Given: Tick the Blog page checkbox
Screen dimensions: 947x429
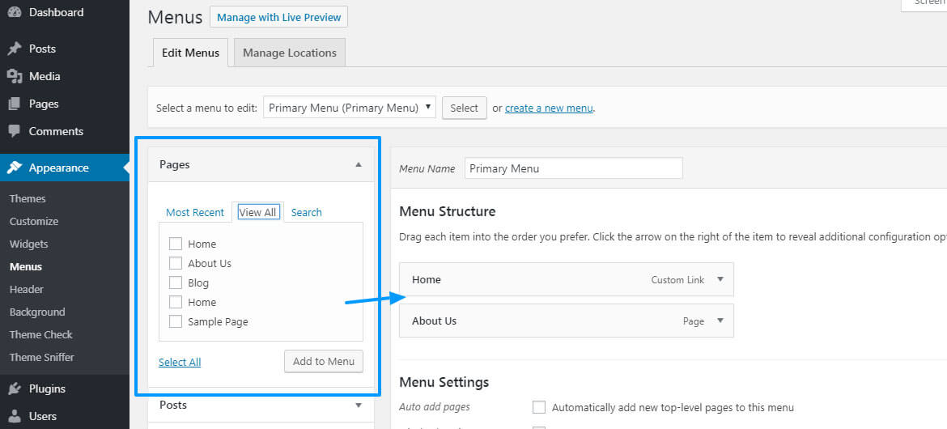Looking at the screenshot, I should click(x=176, y=282).
